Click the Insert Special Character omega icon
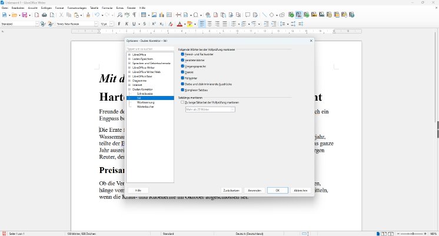Image resolution: width=439 pixels, height=236 pixels. pyautogui.click(x=196, y=15)
